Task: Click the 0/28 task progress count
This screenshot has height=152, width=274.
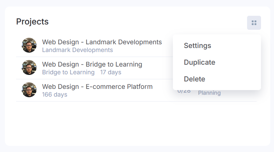Action: (x=184, y=92)
